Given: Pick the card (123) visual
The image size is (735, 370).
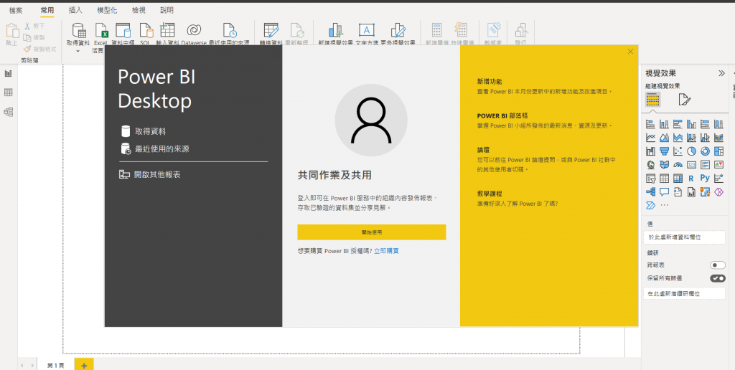Looking at the screenshot, I should 691,165.
